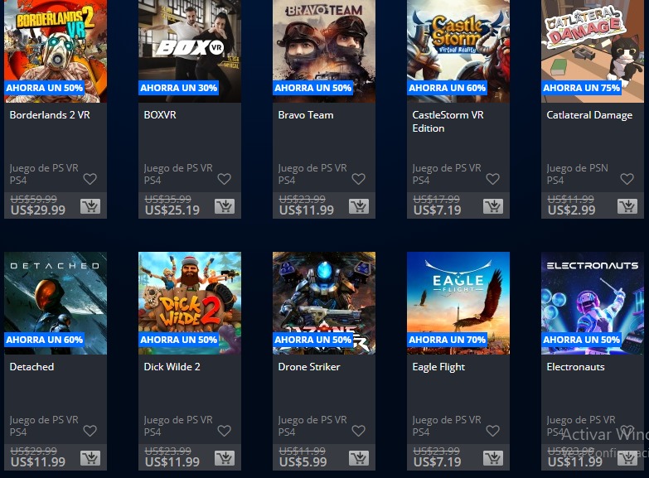The image size is (649, 478).
Task: Add CastleStorm VR Edition to cart
Action: (x=493, y=206)
